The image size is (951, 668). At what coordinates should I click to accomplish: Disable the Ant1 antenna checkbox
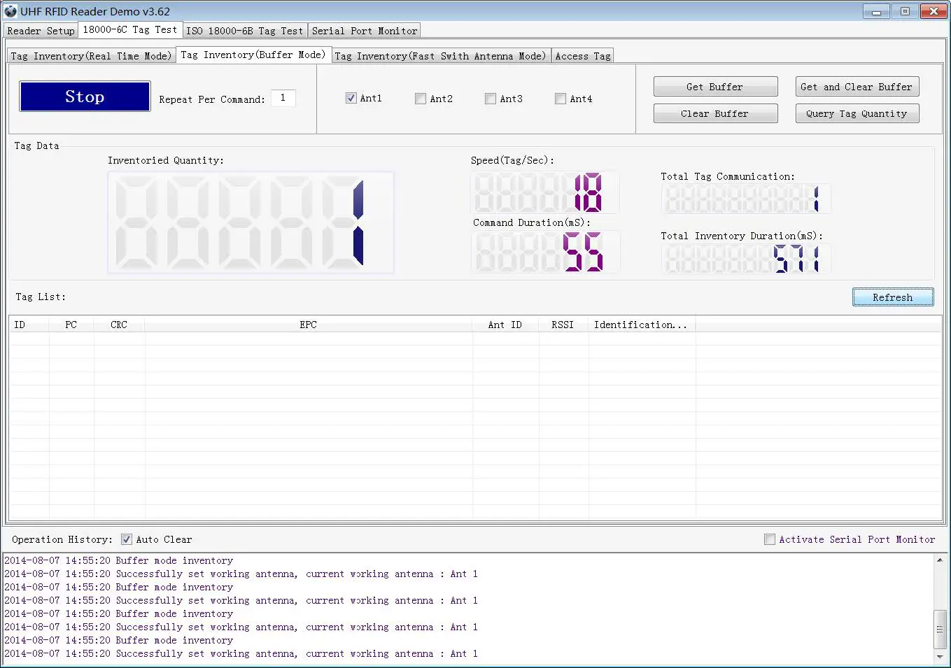pyautogui.click(x=351, y=98)
